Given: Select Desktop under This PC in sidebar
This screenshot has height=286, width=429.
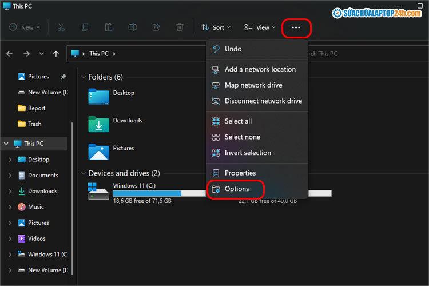Looking at the screenshot, I should pyautogui.click(x=33, y=160).
